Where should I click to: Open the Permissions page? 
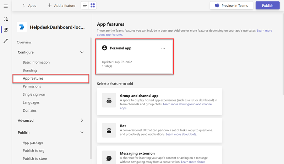(32, 86)
